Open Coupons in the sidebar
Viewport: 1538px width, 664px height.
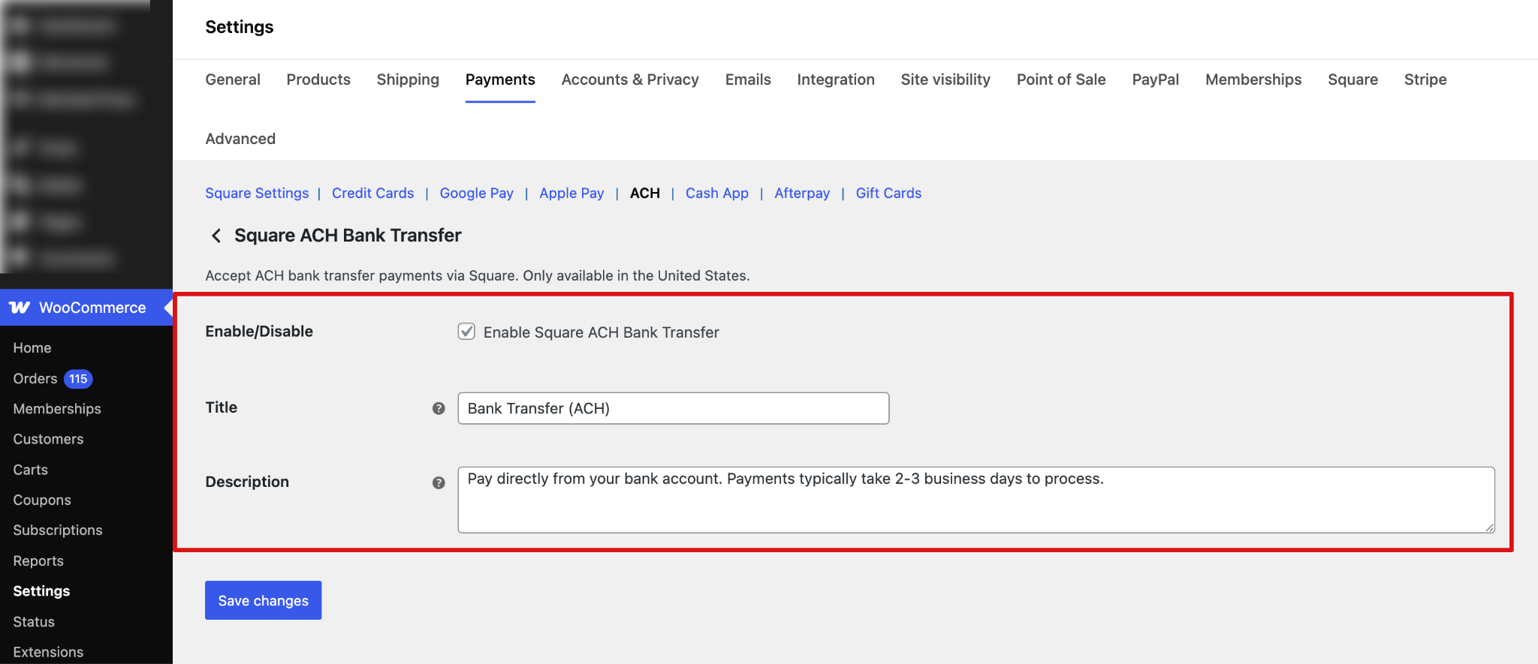pos(42,500)
